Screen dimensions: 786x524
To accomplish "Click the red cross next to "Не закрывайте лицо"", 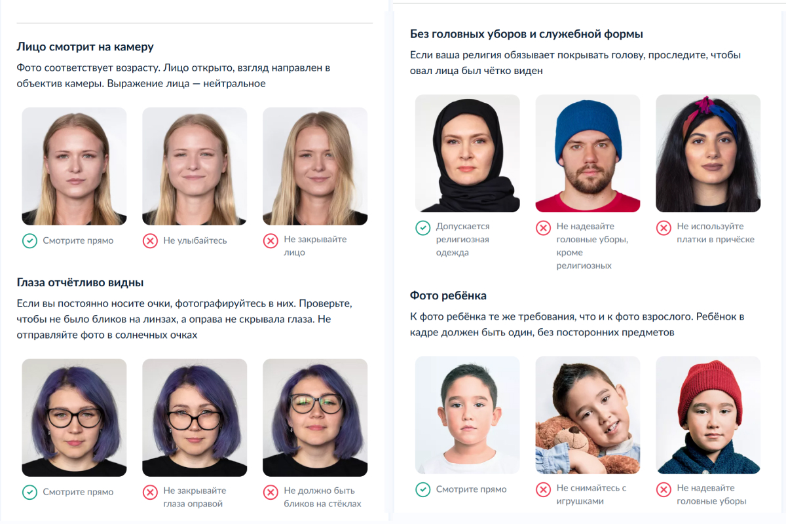I will [x=271, y=241].
